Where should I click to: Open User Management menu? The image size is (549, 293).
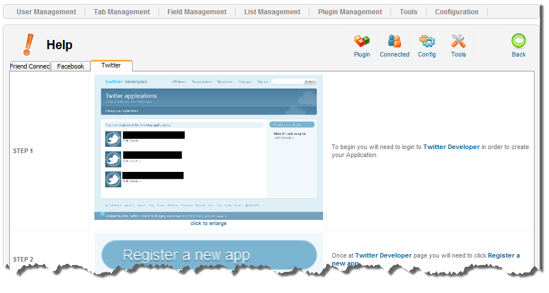(x=46, y=12)
